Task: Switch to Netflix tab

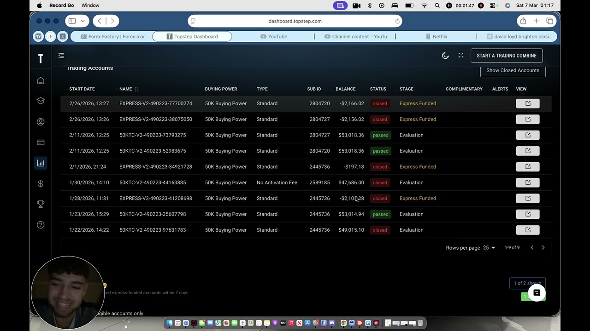Action: click(437, 37)
